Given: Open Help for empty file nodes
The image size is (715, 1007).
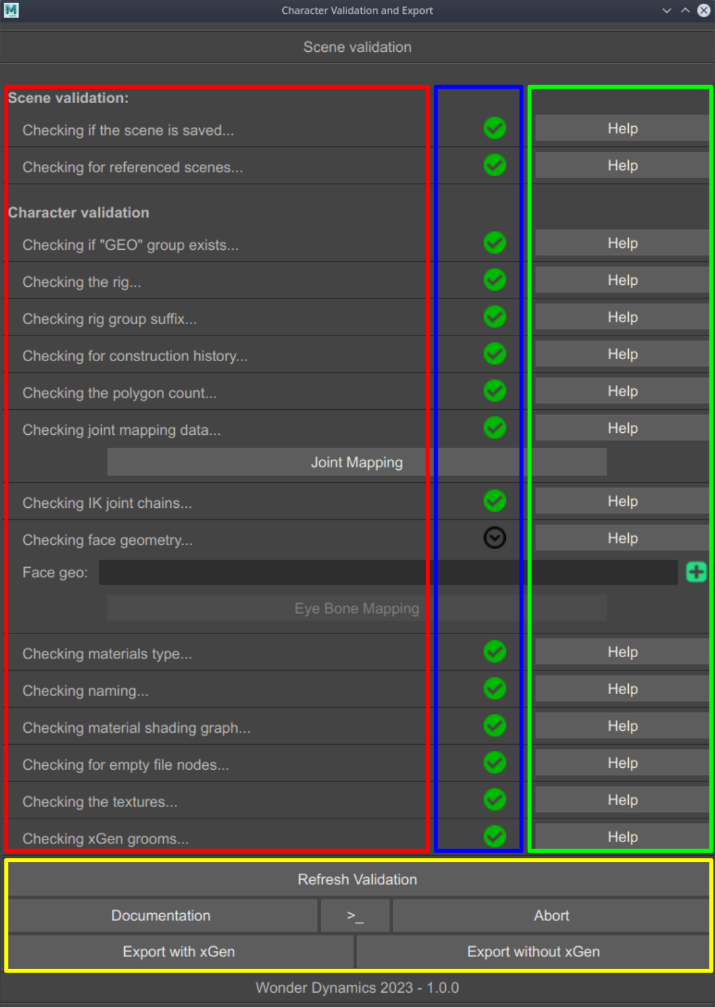Looking at the screenshot, I should coord(622,763).
